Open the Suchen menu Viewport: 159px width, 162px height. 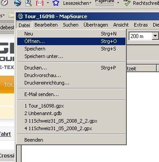(x=71, y=25)
